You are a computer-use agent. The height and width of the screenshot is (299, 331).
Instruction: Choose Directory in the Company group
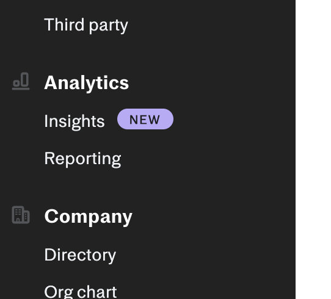click(80, 255)
